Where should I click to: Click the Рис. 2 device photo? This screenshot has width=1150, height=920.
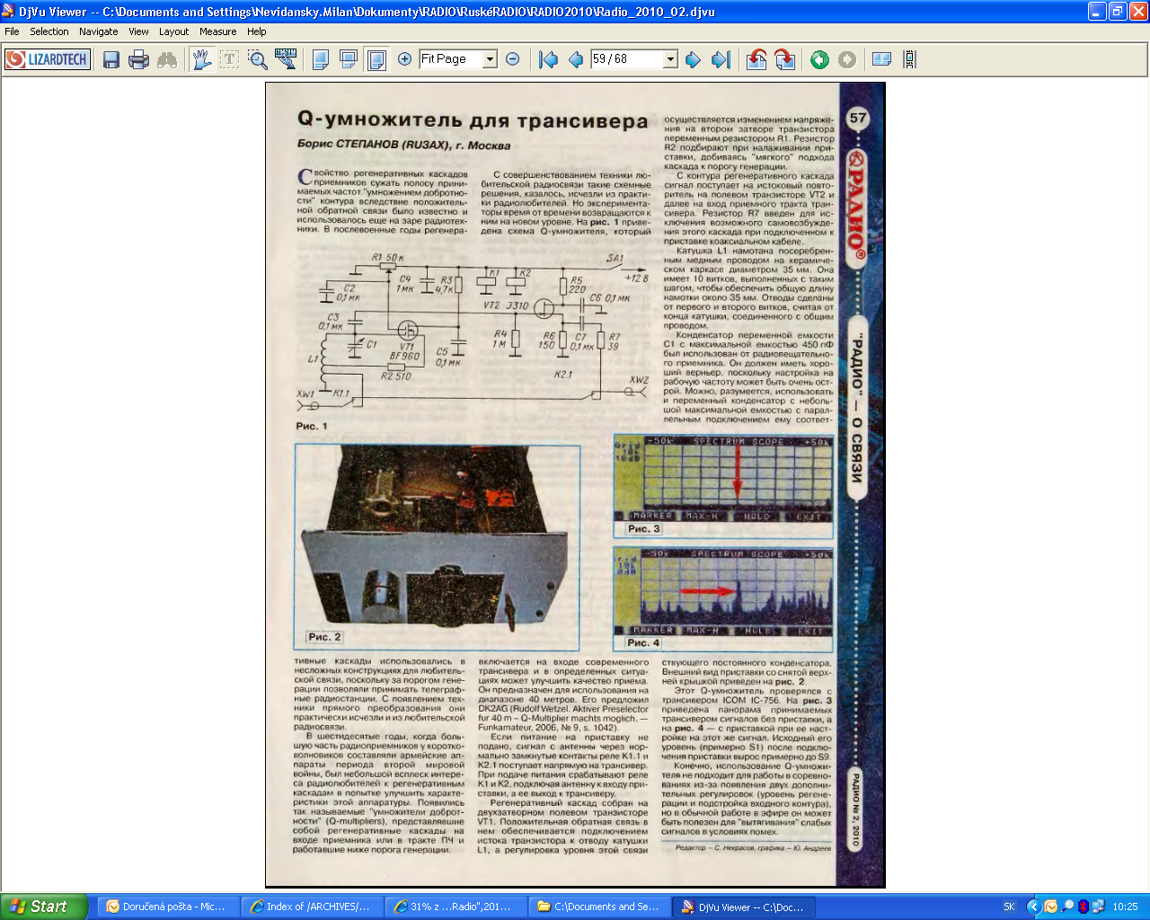[x=438, y=546]
